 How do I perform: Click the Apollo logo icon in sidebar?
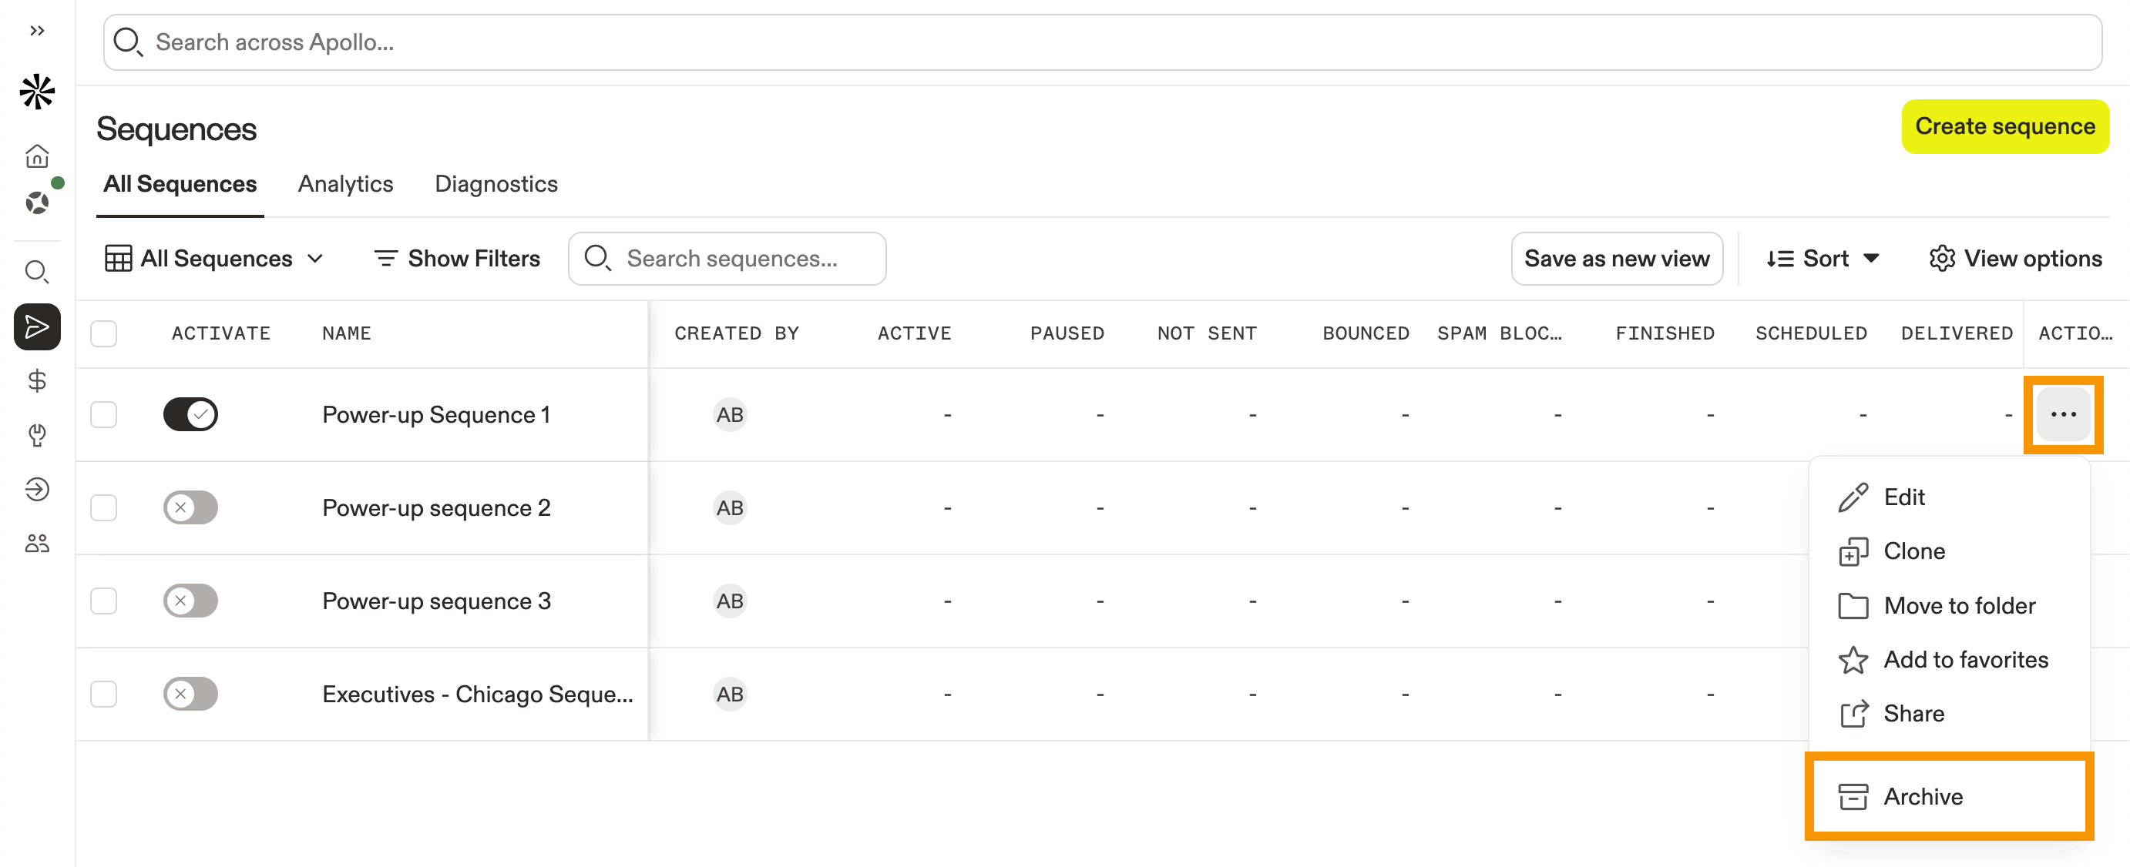[x=37, y=92]
